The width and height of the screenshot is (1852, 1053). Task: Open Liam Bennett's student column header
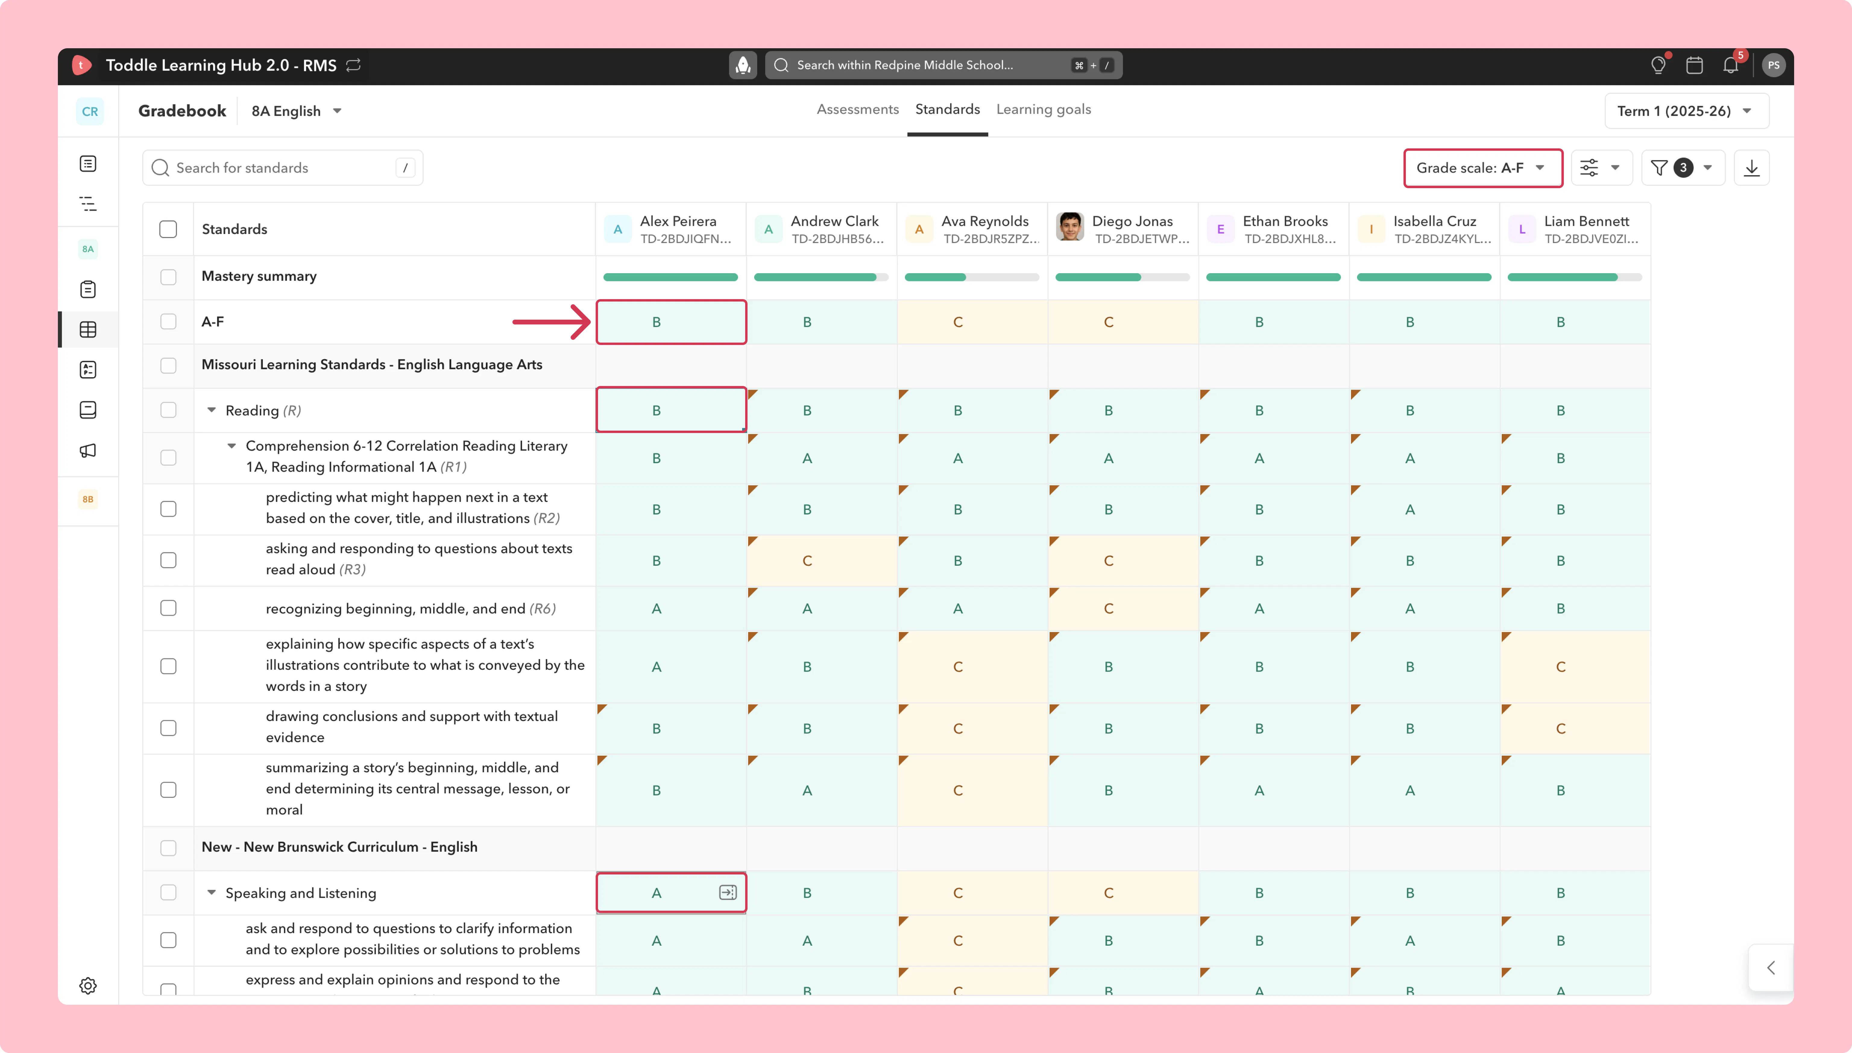pos(1575,229)
